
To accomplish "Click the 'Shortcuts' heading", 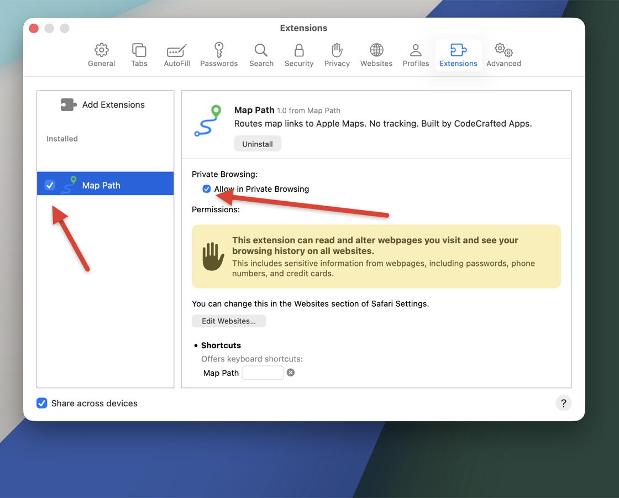I will click(221, 345).
